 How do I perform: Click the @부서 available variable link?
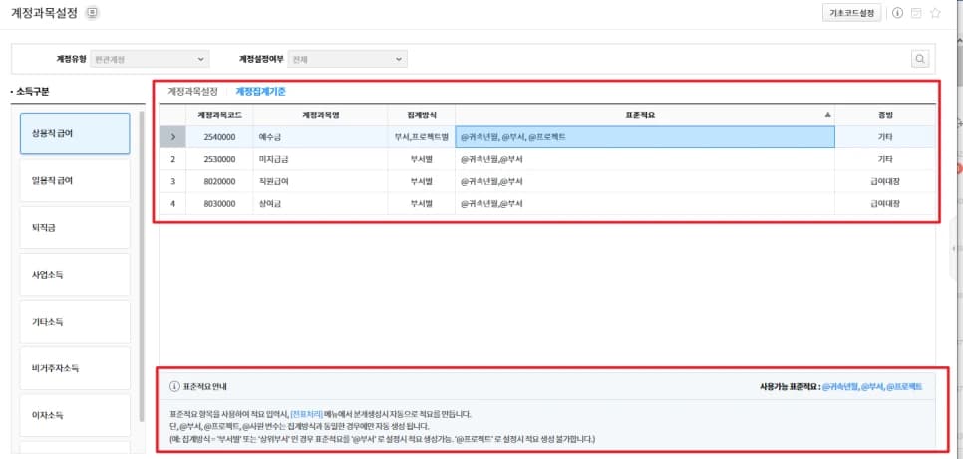(x=872, y=387)
